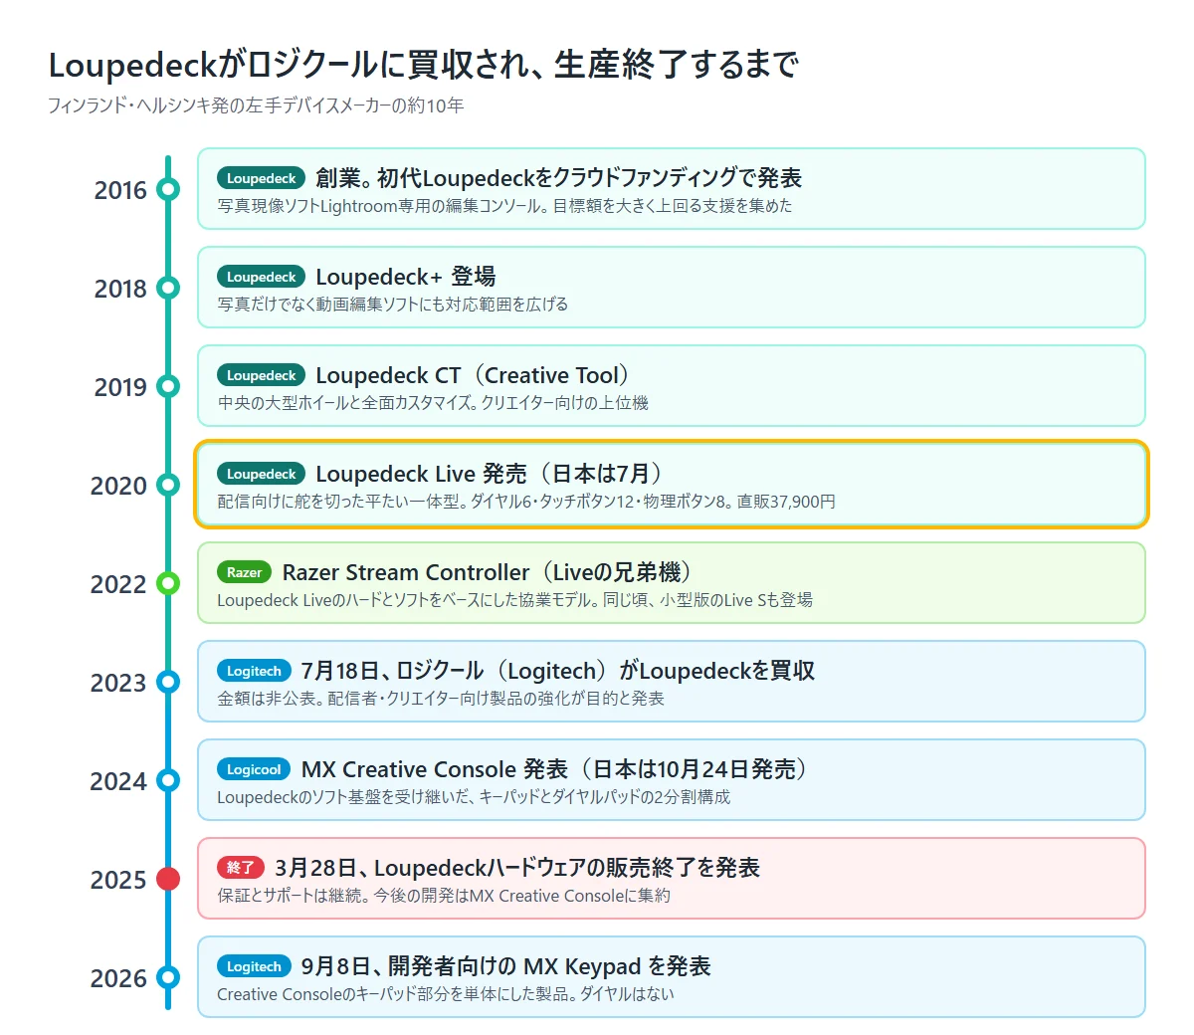Click the red 2025 timeline marker dot
The width and height of the screenshot is (1194, 1035).
point(168,879)
